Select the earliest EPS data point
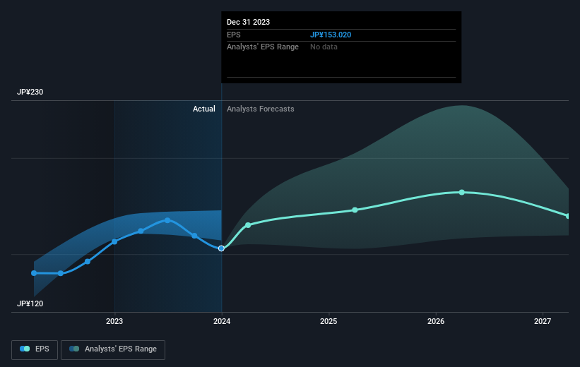580x367 pixels. [34, 273]
